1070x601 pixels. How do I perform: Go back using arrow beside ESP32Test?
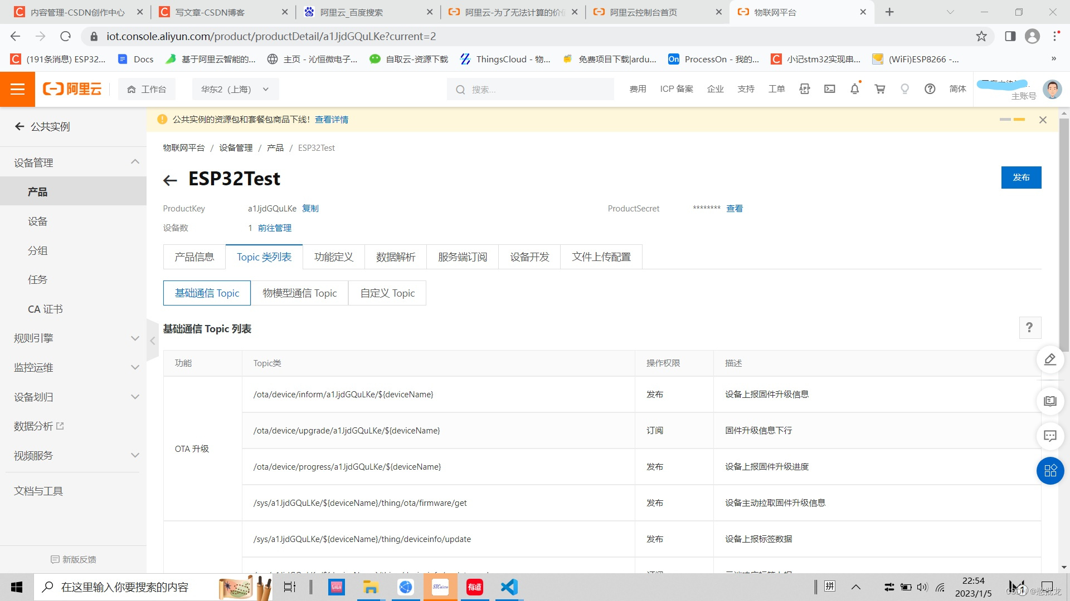pos(170,180)
